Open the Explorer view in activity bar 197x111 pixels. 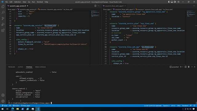pyautogui.click(x=3, y=6)
